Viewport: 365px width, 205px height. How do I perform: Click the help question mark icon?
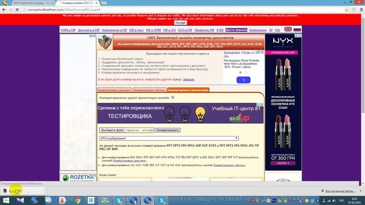click(173, 97)
